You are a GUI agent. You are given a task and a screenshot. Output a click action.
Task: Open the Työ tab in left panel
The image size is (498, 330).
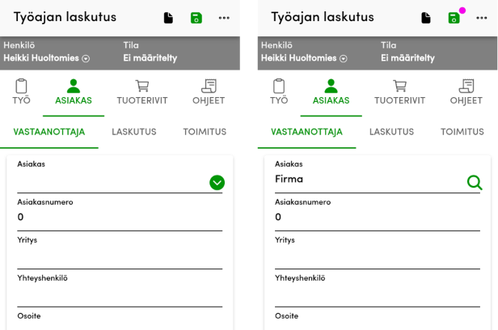point(22,92)
